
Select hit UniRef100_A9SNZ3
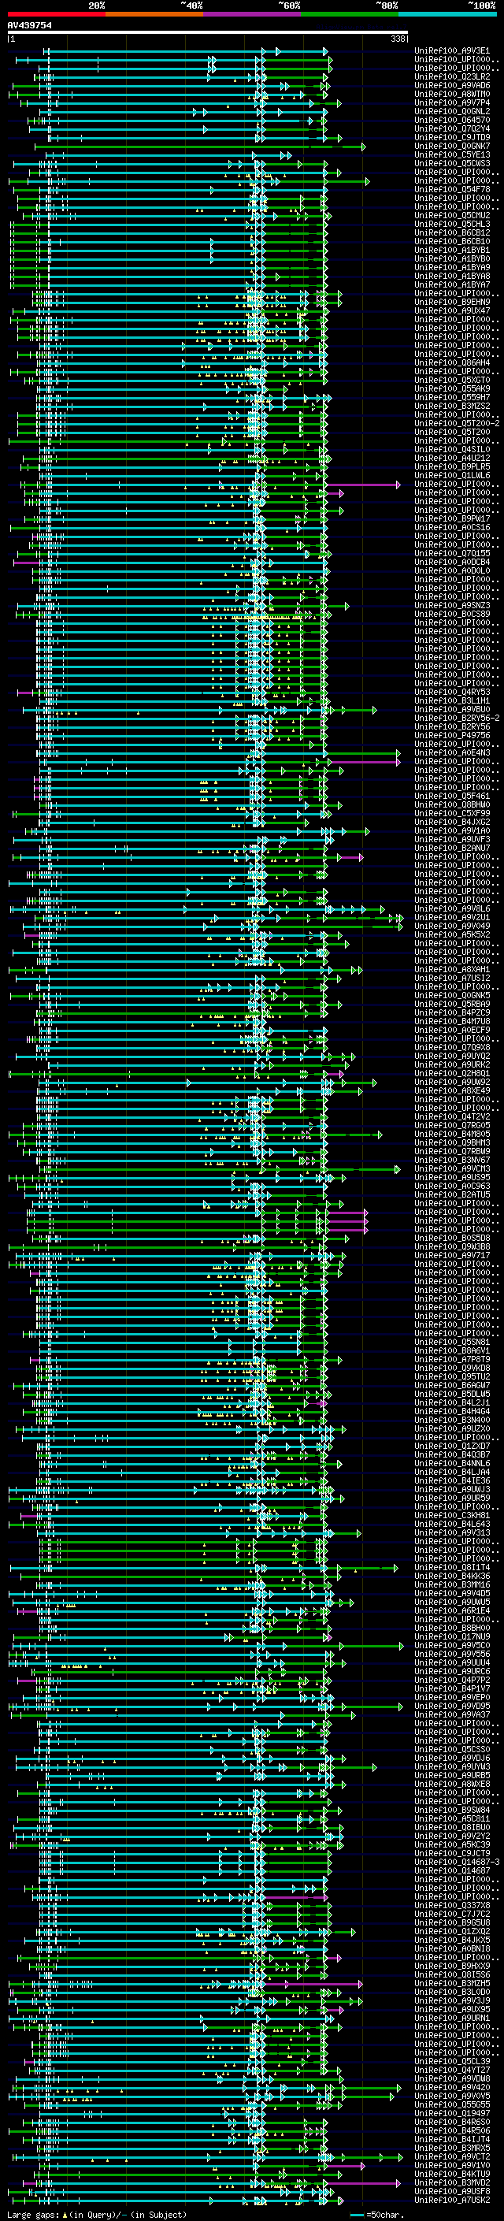click(x=452, y=605)
